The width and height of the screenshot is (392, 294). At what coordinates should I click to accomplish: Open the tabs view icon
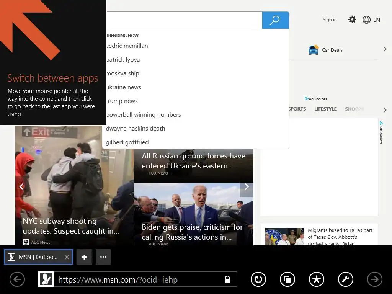click(x=287, y=279)
